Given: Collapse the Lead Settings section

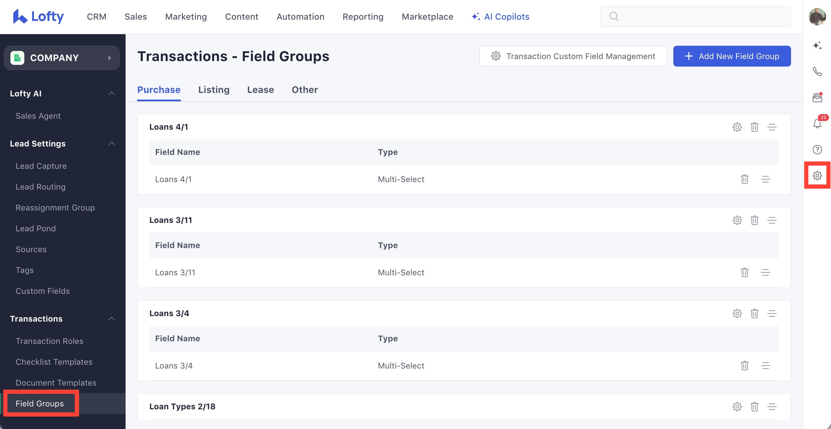Looking at the screenshot, I should point(112,144).
